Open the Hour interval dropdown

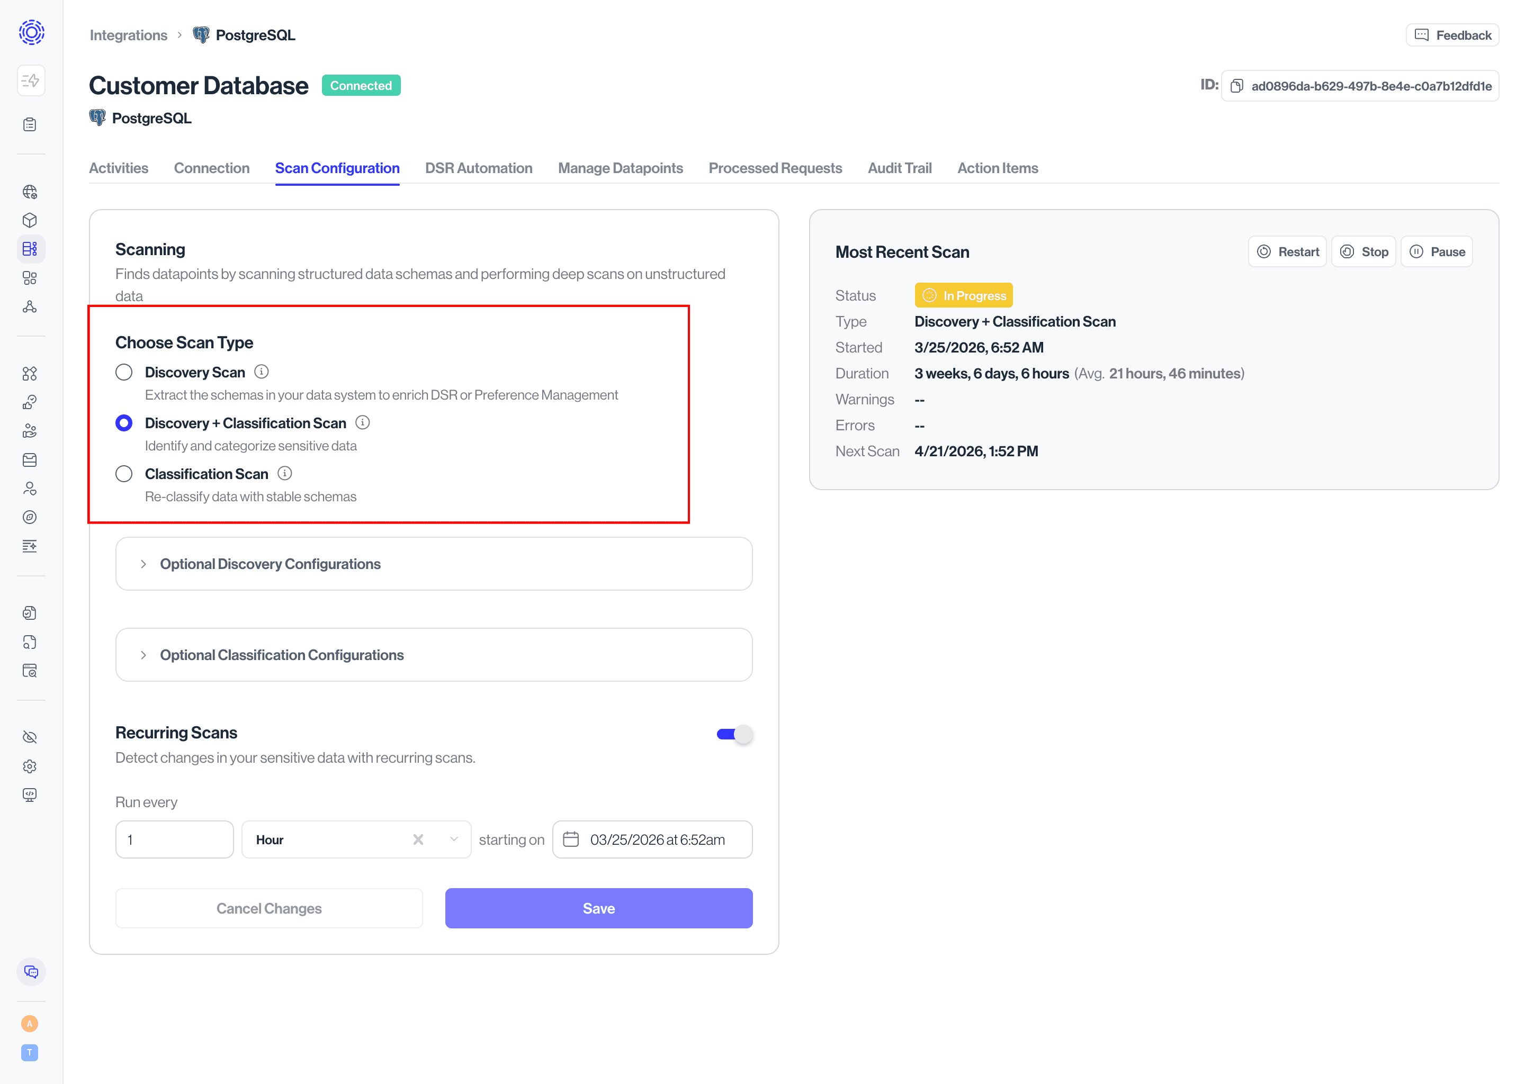point(453,839)
